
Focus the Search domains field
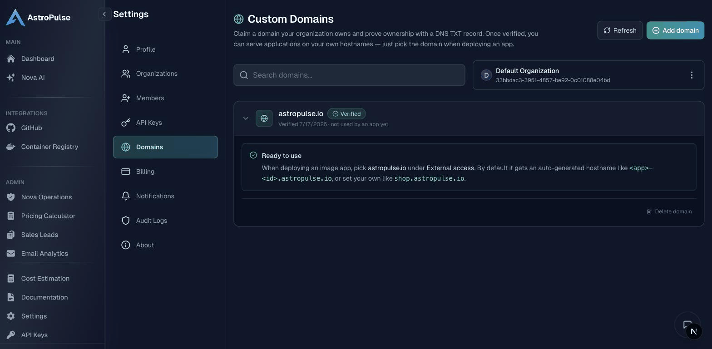[x=349, y=75]
